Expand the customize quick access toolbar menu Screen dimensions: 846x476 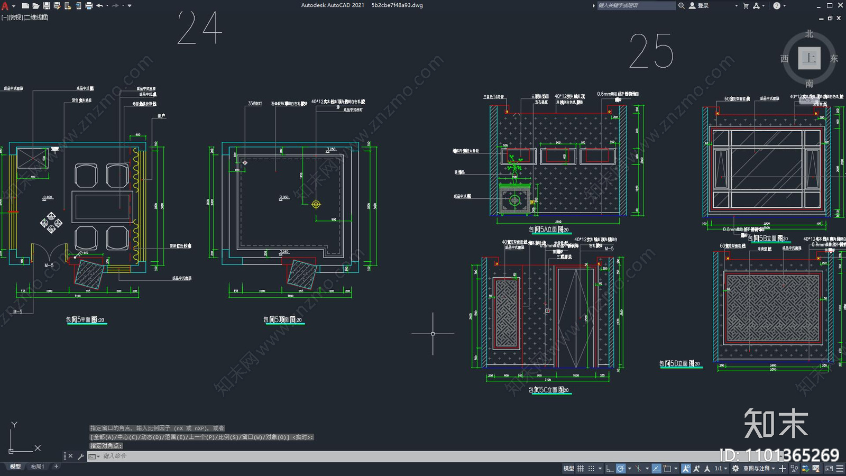(x=130, y=6)
